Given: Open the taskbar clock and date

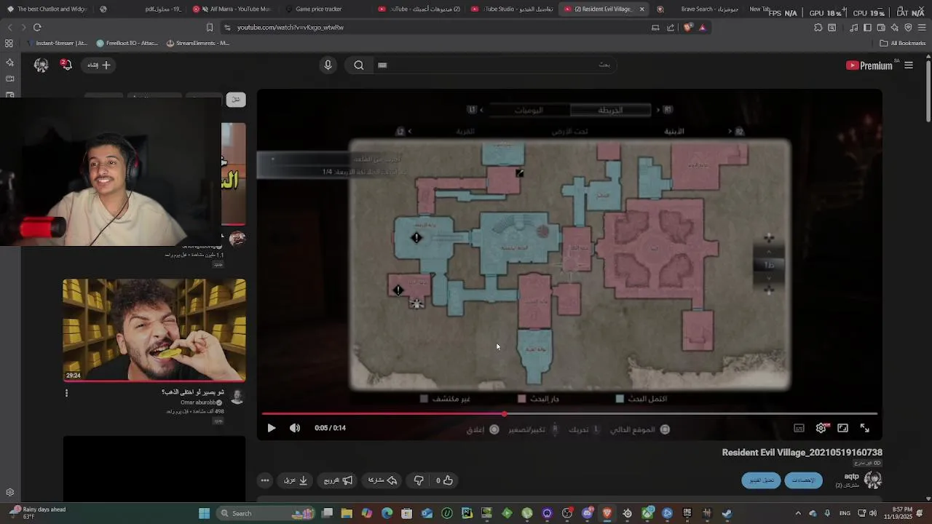Looking at the screenshot, I should 898,513.
